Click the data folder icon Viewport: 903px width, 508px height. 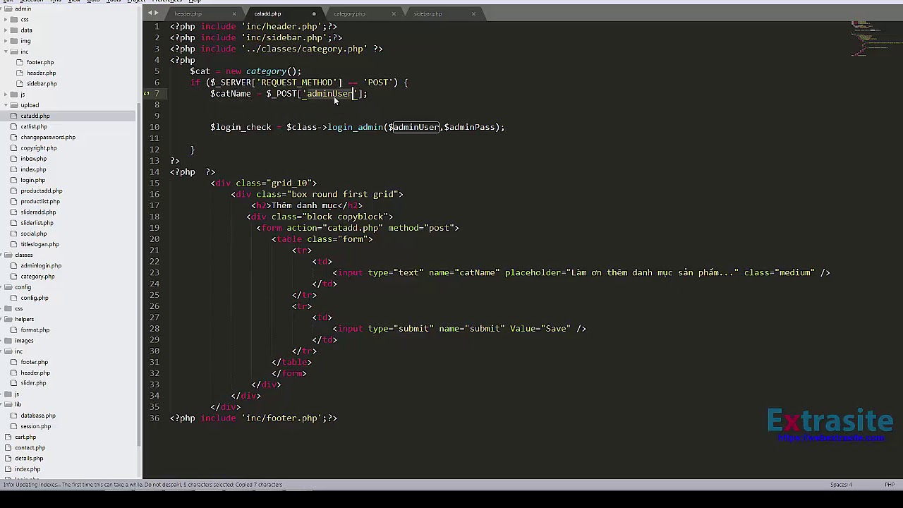(x=14, y=30)
